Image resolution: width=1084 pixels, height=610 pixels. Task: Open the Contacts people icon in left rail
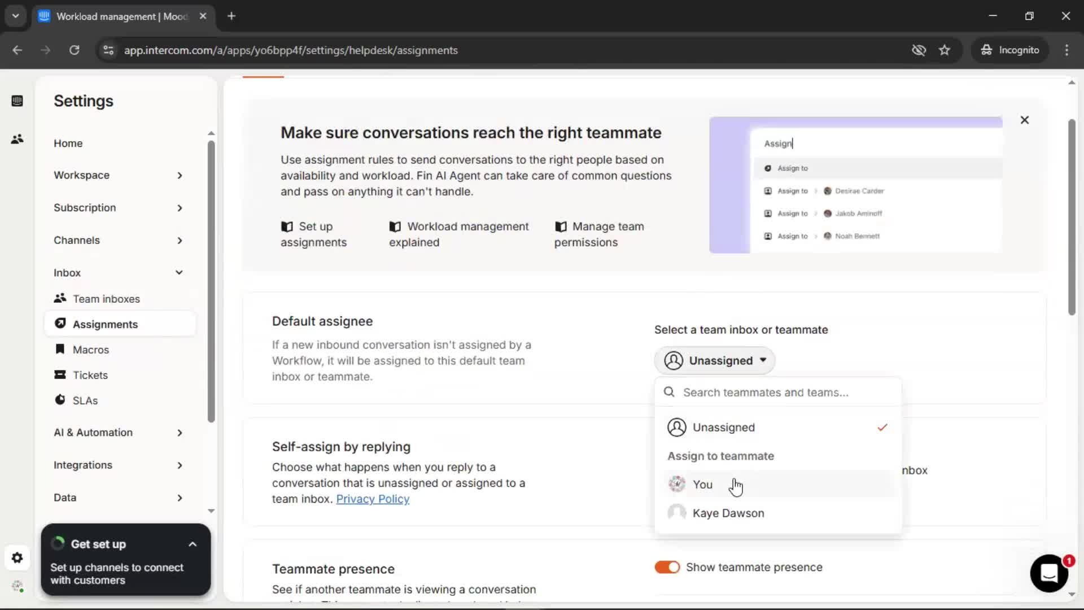click(x=17, y=139)
